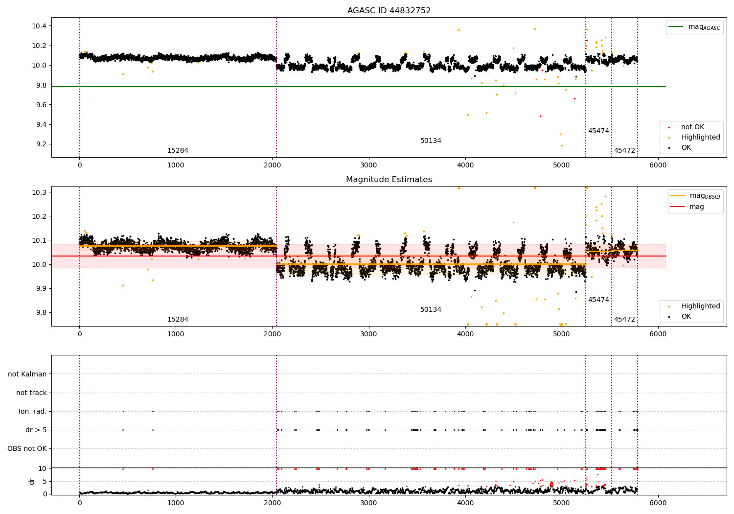Click y-tick 9.2 on top panel
Screen dimensions: 734x514
pyautogui.click(x=41, y=144)
